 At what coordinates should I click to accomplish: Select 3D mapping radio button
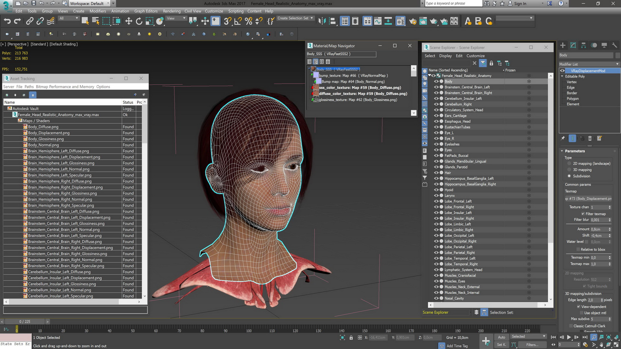[569, 170]
